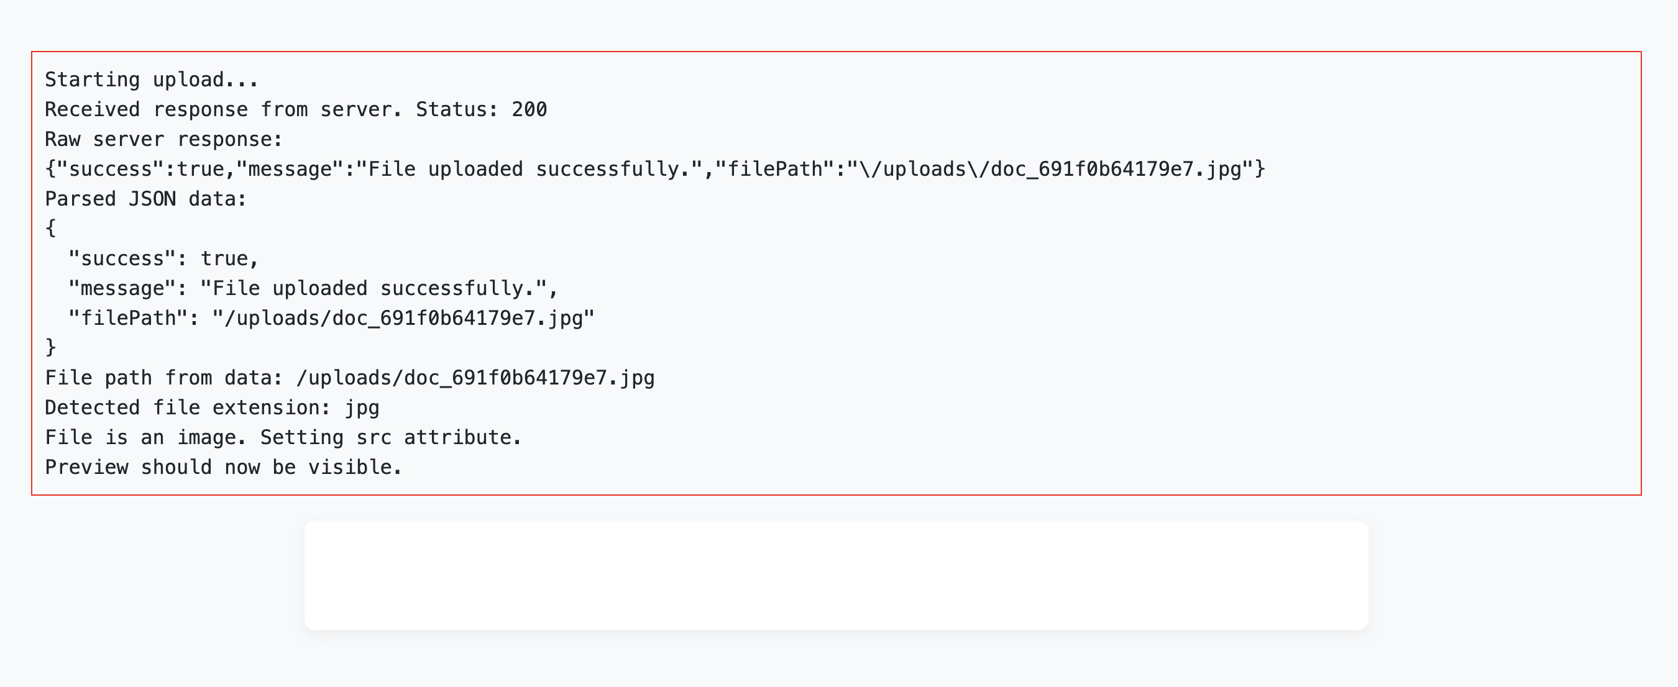This screenshot has width=1678, height=687.
Task: Click the path after "File path from data:"
Action: coord(475,378)
